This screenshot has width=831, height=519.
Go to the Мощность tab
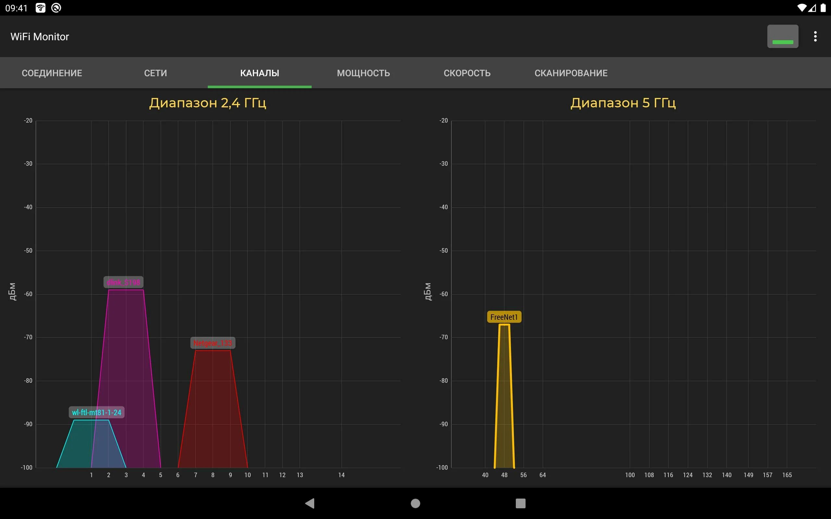[363, 73]
